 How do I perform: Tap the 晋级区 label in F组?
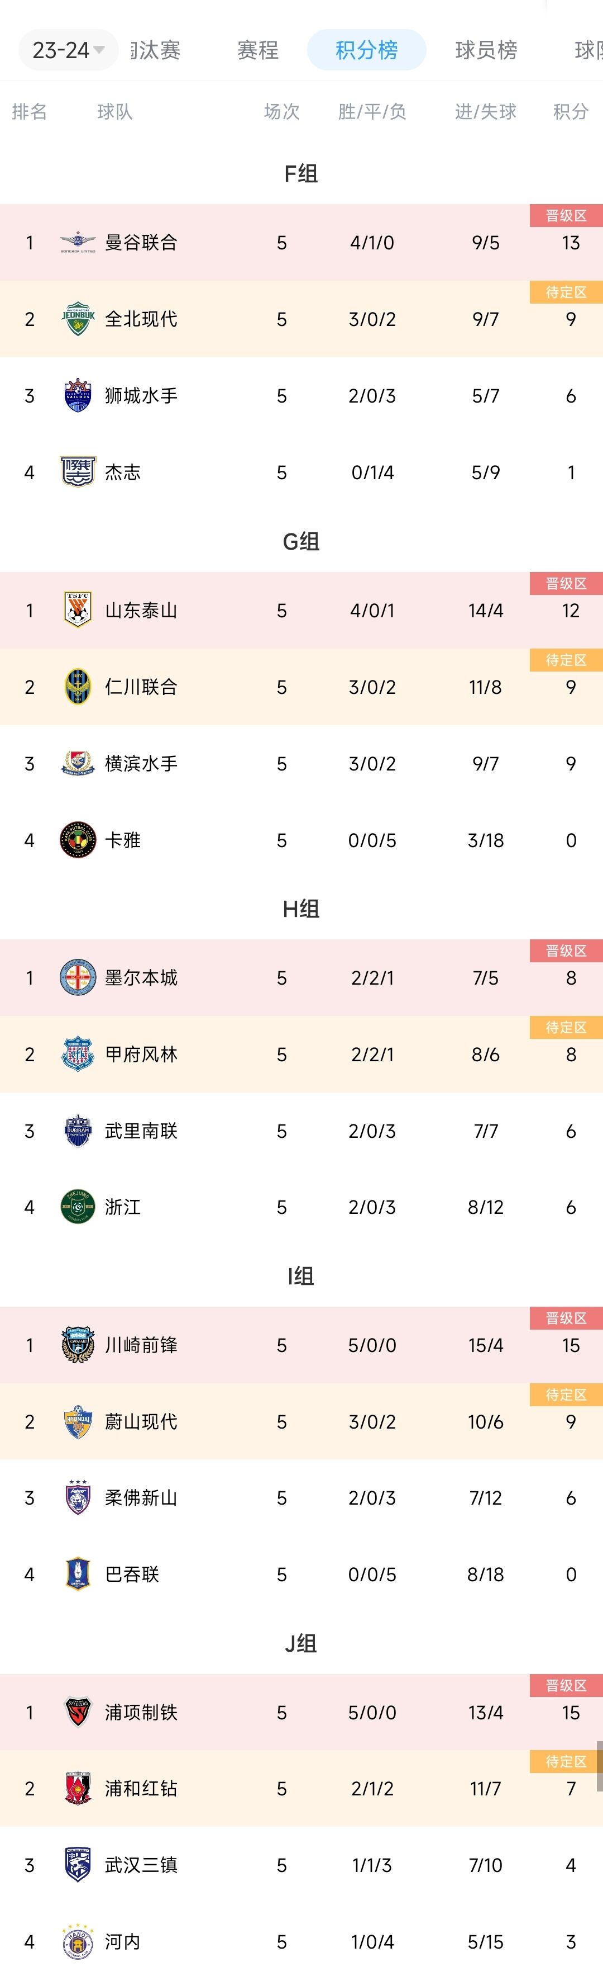[x=566, y=216]
